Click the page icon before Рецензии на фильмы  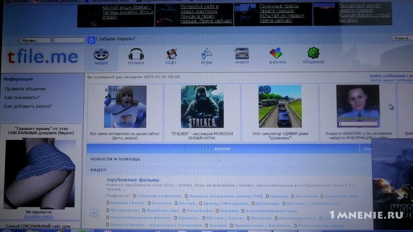click(134, 196)
